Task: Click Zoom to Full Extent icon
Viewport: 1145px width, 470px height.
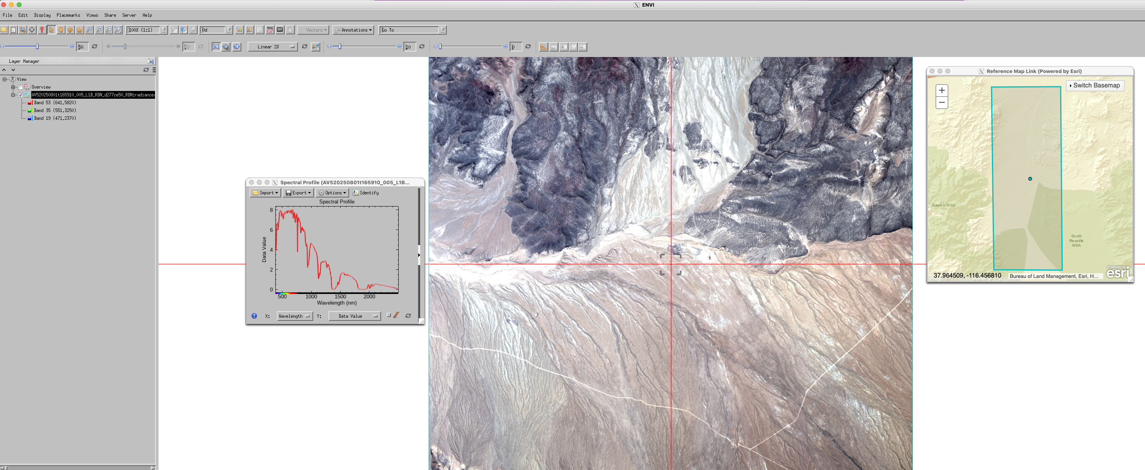Action: pyautogui.click(x=118, y=30)
